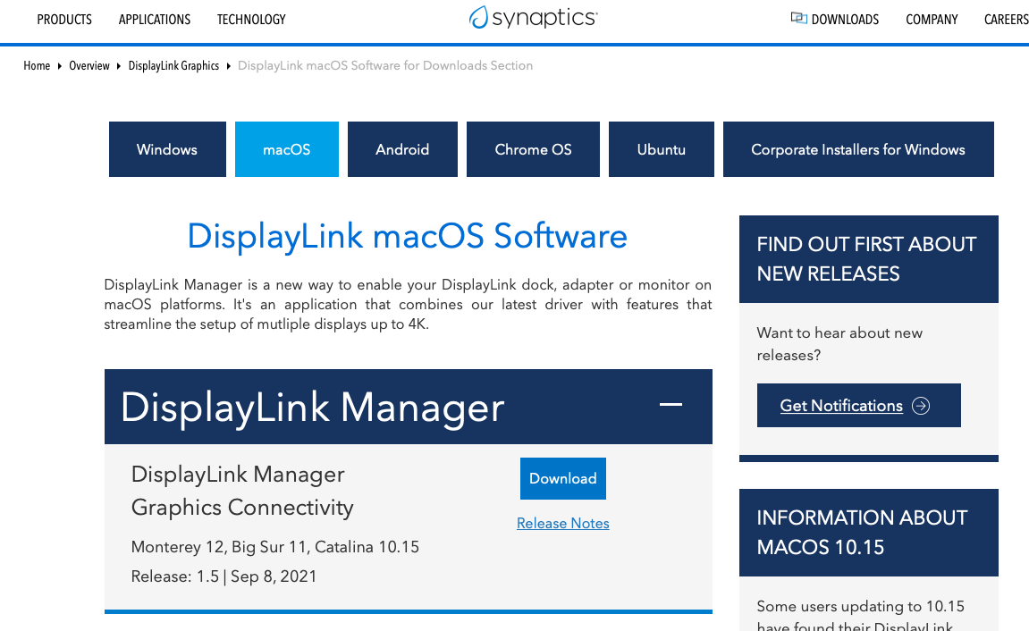
Task: Collapse the DisplayLink Manager section
Action: [671, 405]
